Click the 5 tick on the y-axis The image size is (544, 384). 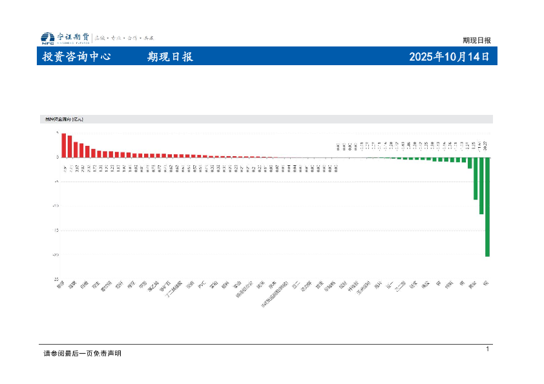point(58,133)
